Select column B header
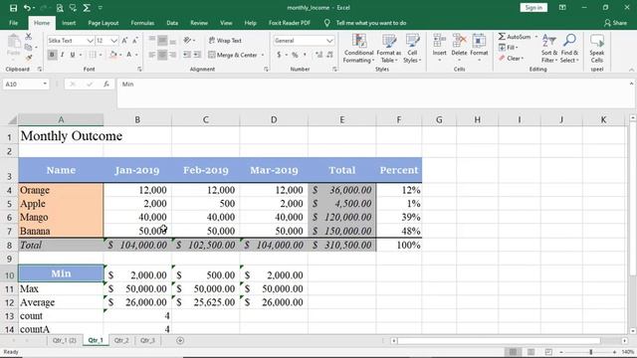 [x=137, y=119]
